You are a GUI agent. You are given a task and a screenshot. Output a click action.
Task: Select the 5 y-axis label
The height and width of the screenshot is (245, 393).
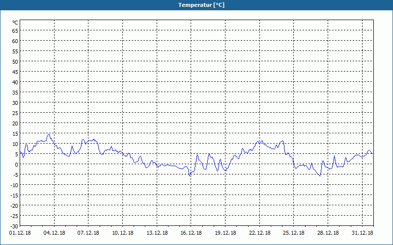(x=17, y=154)
